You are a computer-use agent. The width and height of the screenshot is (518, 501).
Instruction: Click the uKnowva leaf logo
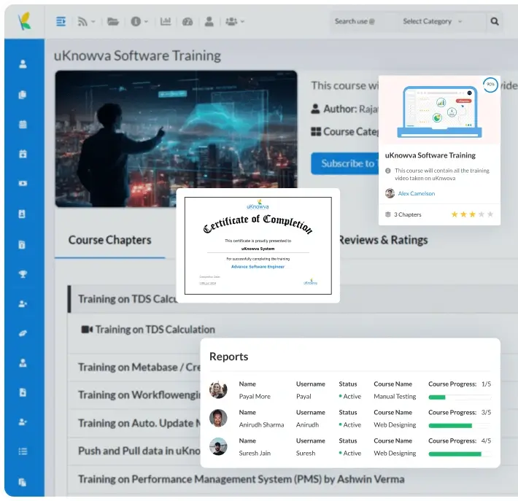(25, 21)
